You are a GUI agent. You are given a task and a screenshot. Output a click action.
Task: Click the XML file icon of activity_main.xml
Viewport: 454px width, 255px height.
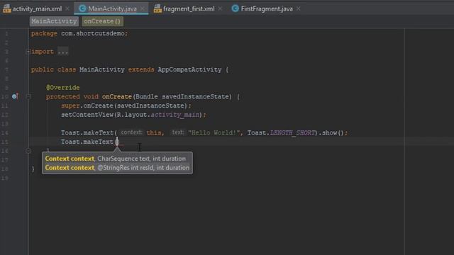pyautogui.click(x=6, y=9)
